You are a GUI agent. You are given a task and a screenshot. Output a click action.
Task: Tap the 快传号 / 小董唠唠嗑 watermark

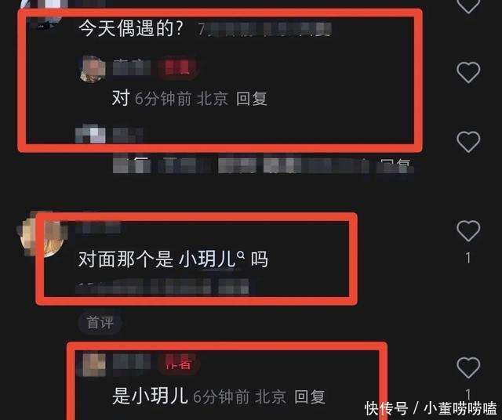(x=431, y=408)
